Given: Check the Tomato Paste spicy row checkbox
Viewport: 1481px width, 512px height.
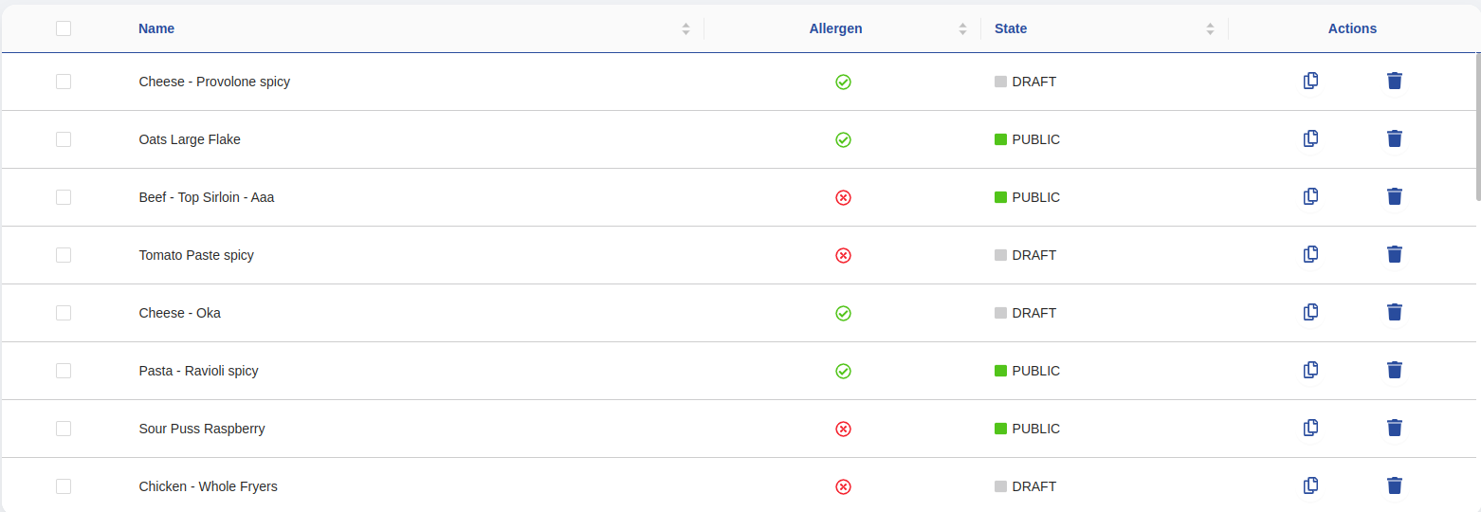Looking at the screenshot, I should point(64,255).
